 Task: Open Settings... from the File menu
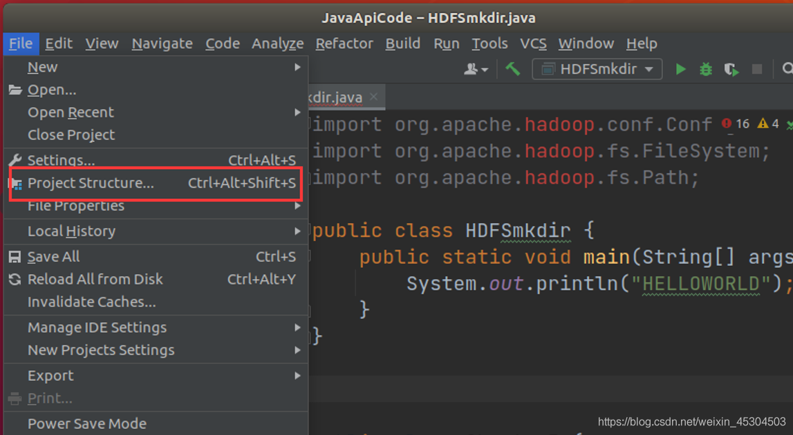156,160
